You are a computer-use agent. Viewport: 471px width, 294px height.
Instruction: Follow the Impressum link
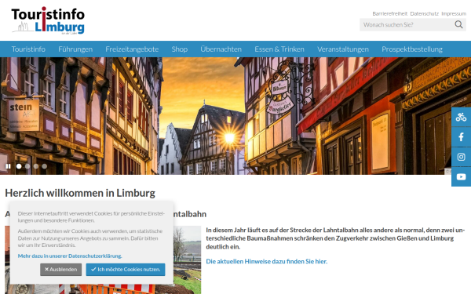pos(454,13)
